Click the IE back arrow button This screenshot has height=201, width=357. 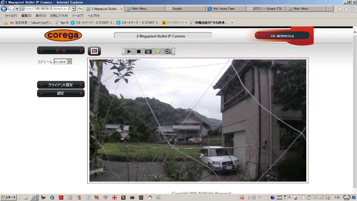coord(4,9)
